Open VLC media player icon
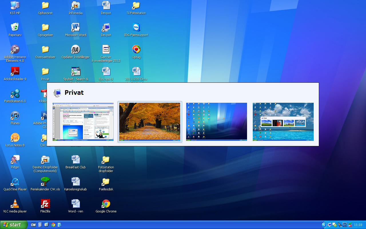The height and width of the screenshot is (229, 366). 15,204
